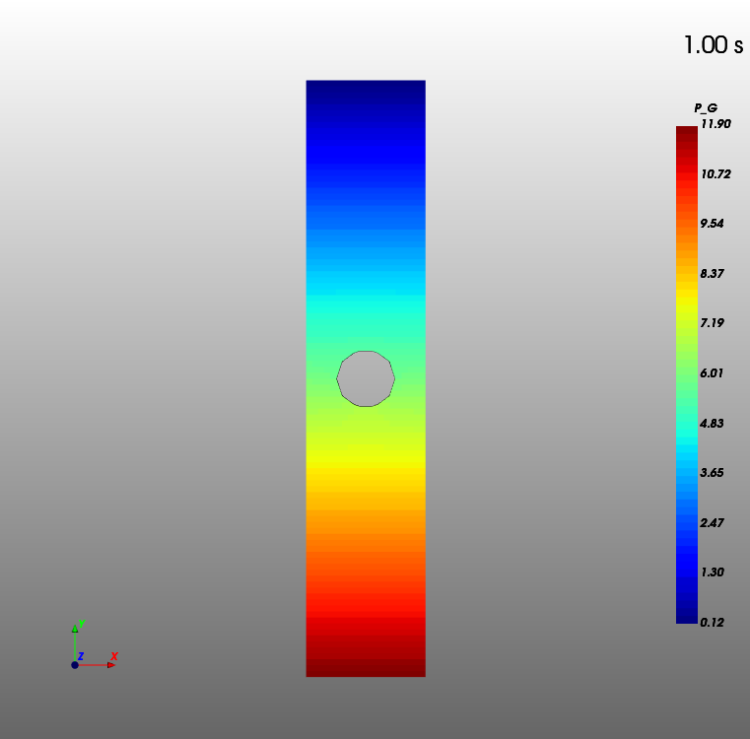750x739 pixels.
Task: Click the 8.37 legend tick label
Action: point(712,273)
